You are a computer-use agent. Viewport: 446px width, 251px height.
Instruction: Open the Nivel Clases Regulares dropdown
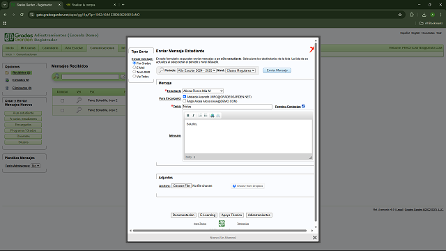point(240,70)
